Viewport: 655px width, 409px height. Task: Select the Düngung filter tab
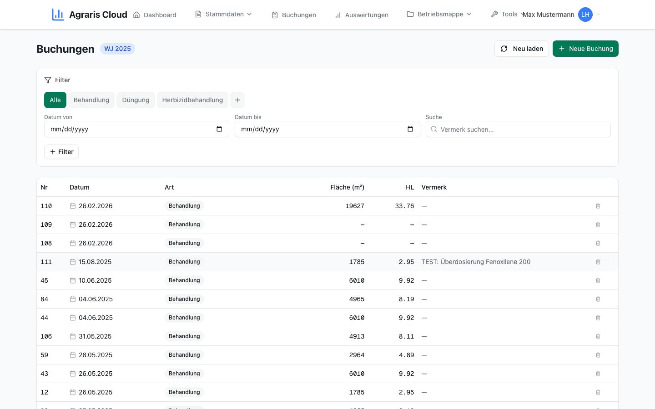[136, 100]
